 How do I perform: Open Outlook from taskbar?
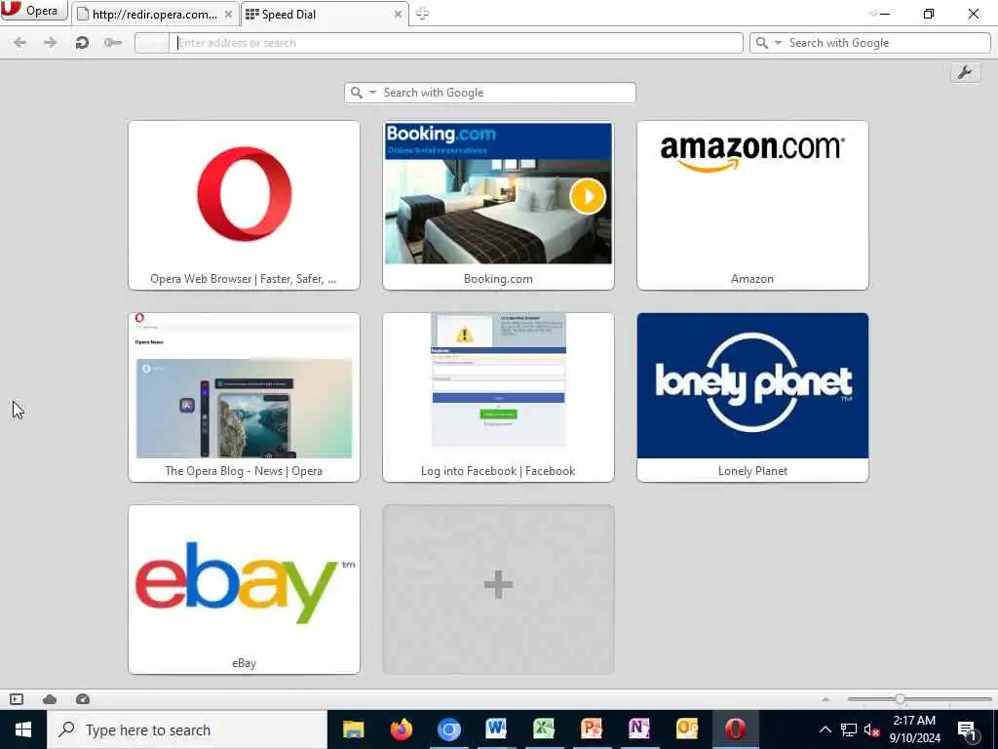coord(687,729)
